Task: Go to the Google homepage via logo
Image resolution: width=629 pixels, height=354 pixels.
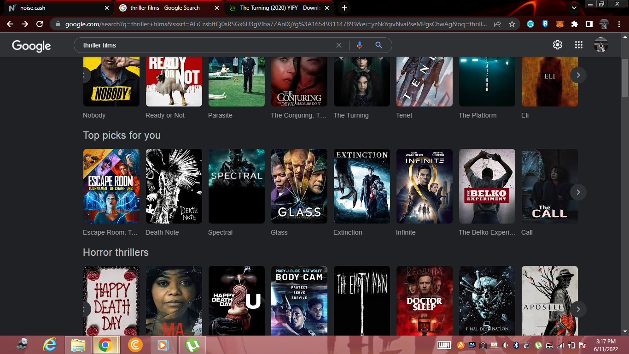Action: [x=31, y=46]
